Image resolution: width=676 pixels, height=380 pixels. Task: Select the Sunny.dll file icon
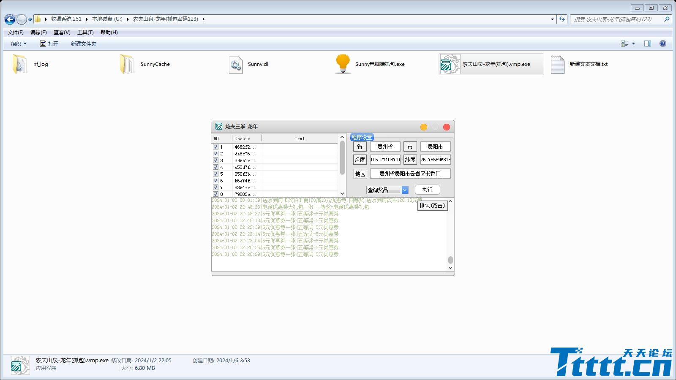(x=235, y=65)
